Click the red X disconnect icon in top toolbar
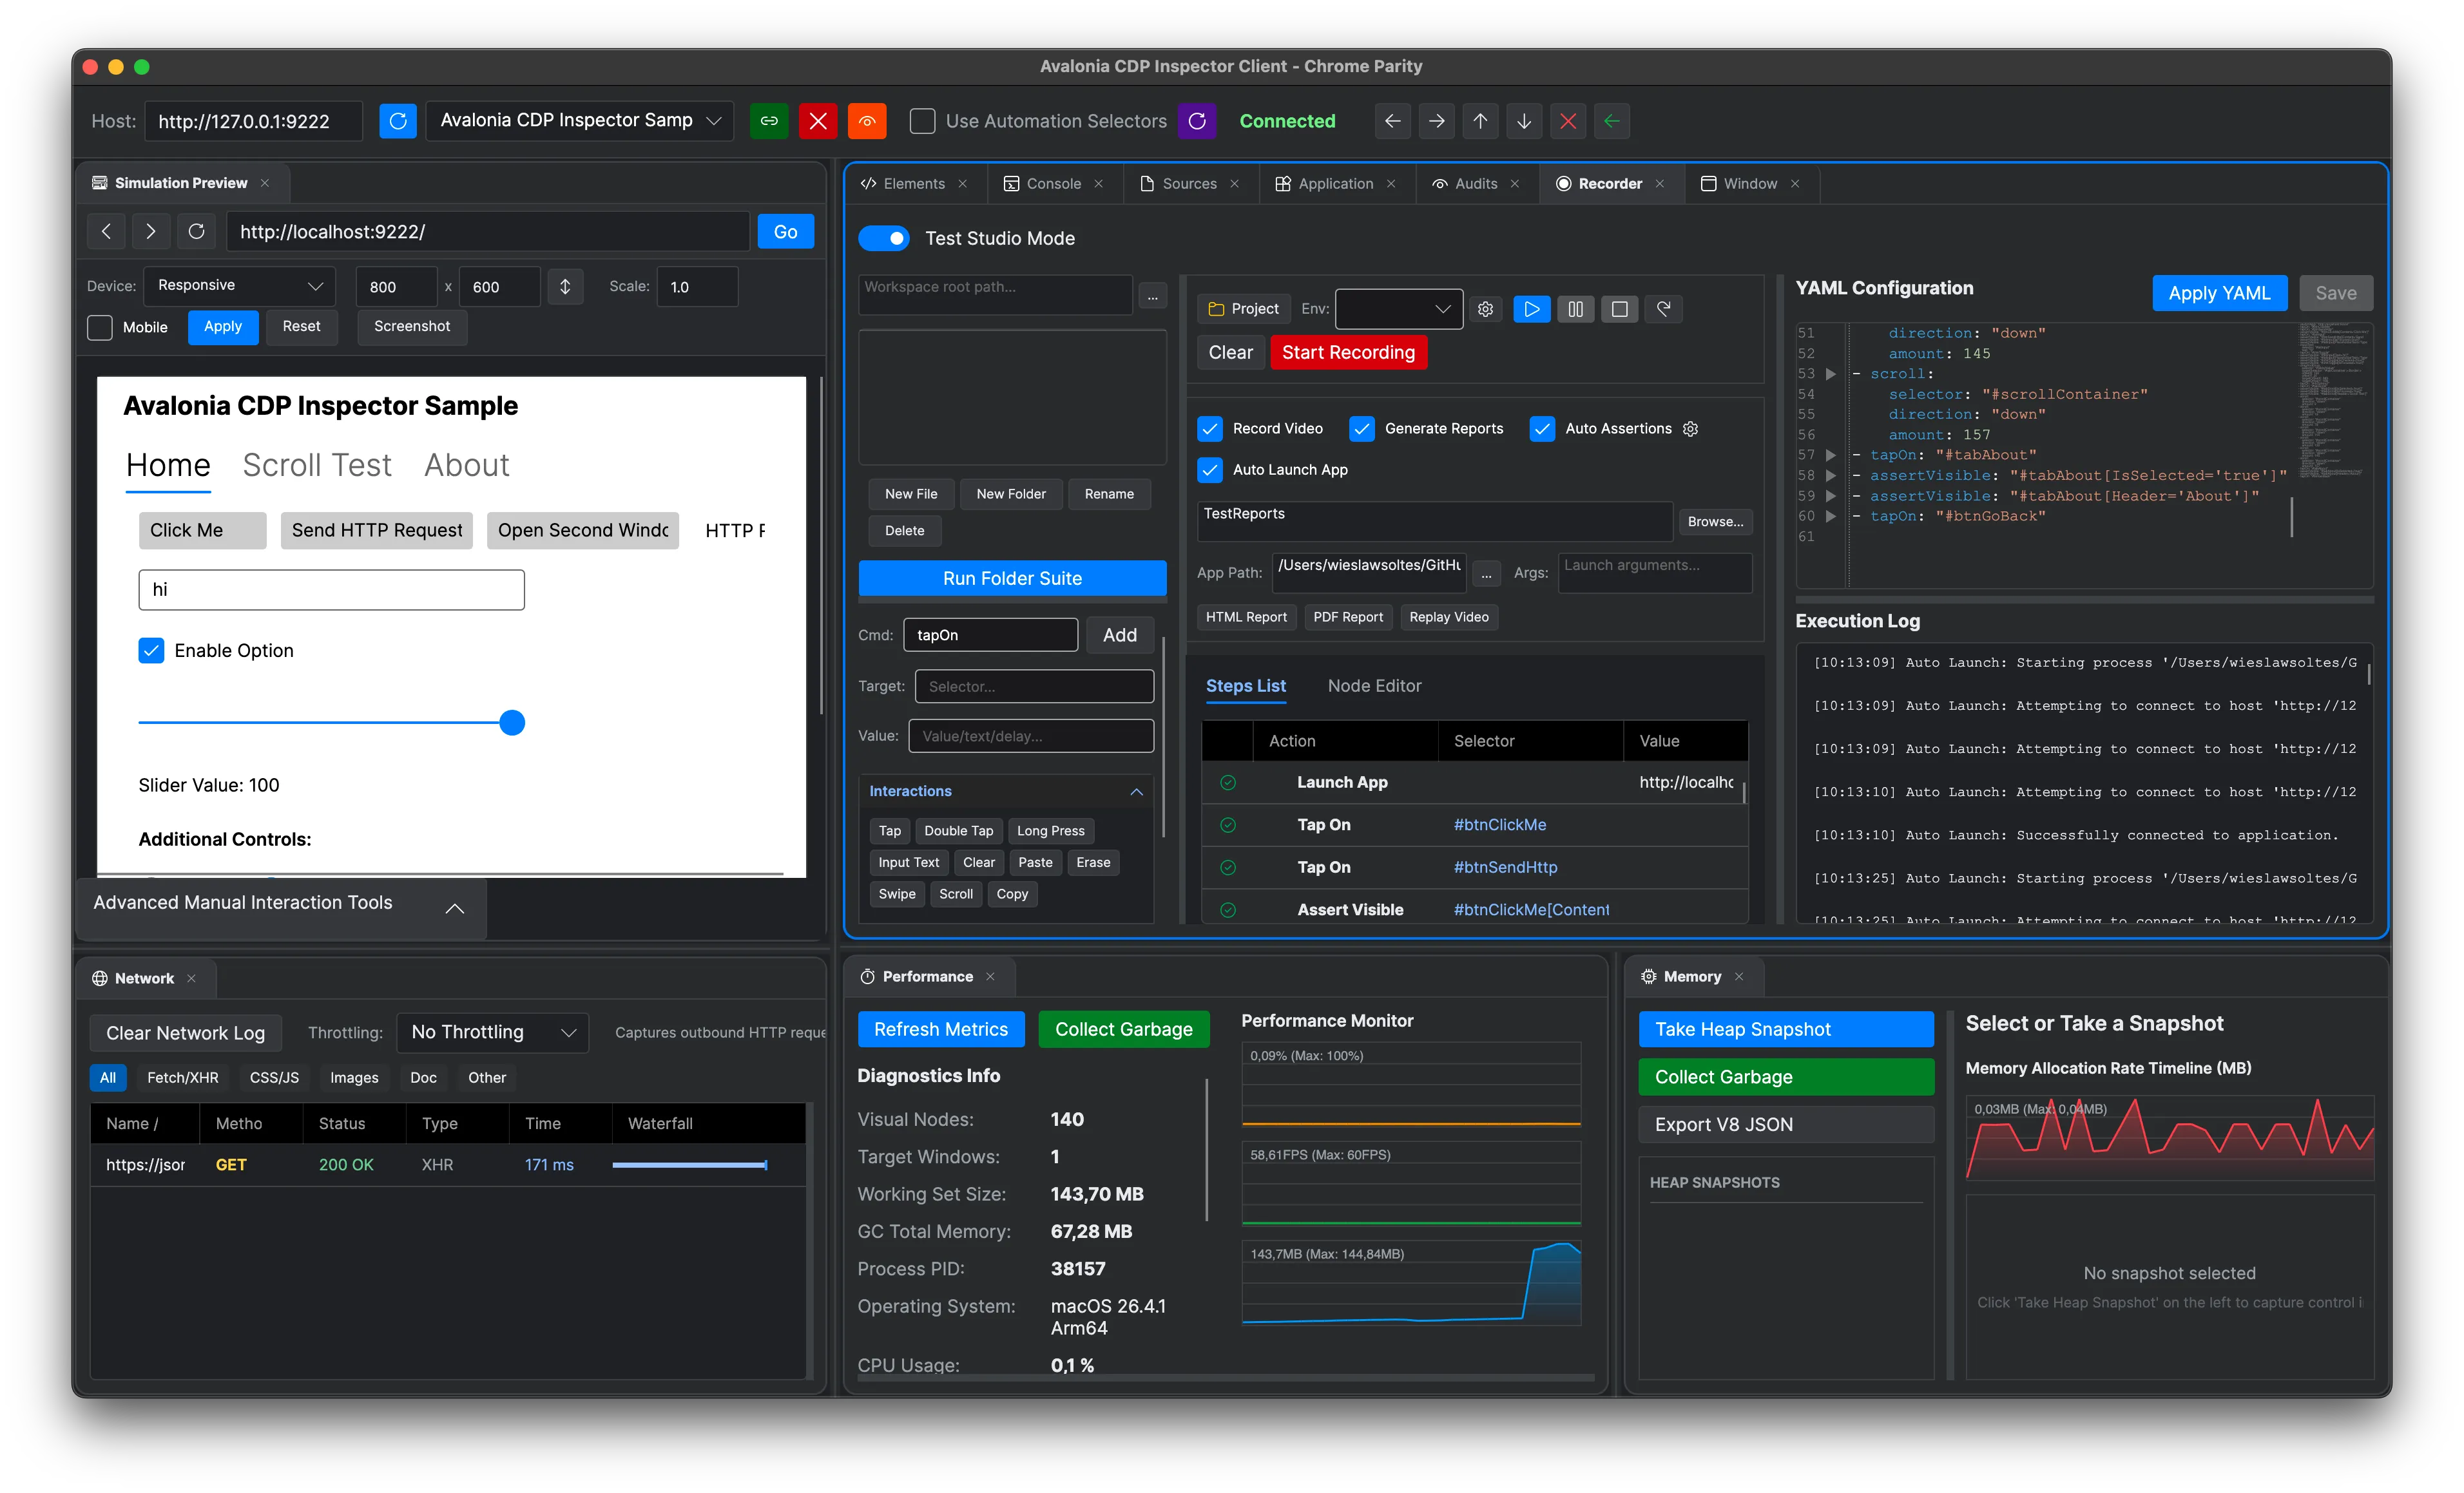 pos(818,121)
